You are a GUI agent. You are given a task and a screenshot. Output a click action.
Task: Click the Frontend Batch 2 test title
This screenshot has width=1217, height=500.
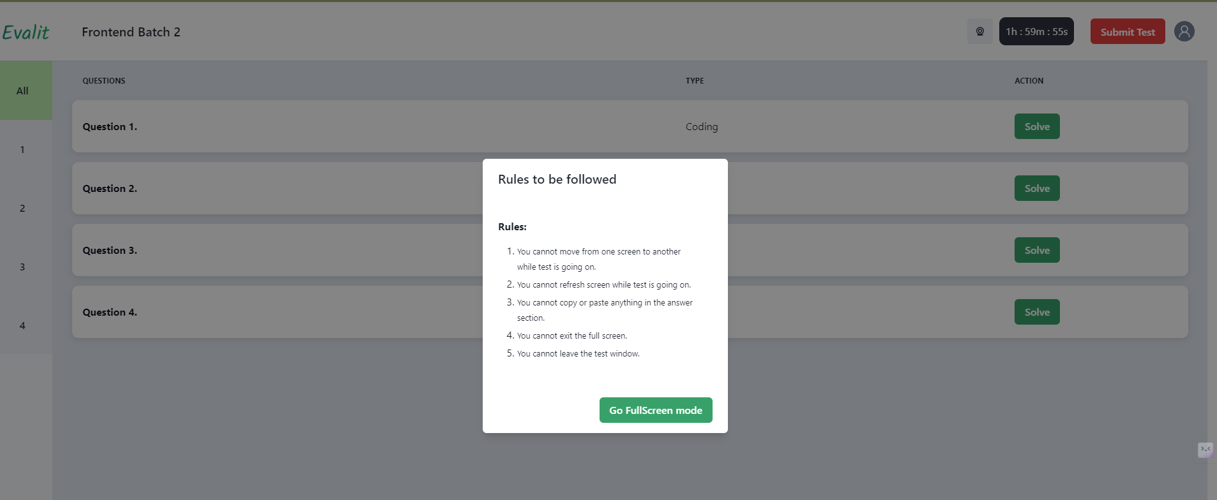pyautogui.click(x=131, y=32)
